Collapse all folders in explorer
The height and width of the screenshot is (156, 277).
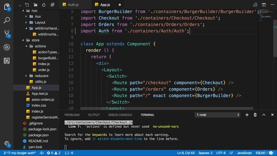click(x=52, y=5)
